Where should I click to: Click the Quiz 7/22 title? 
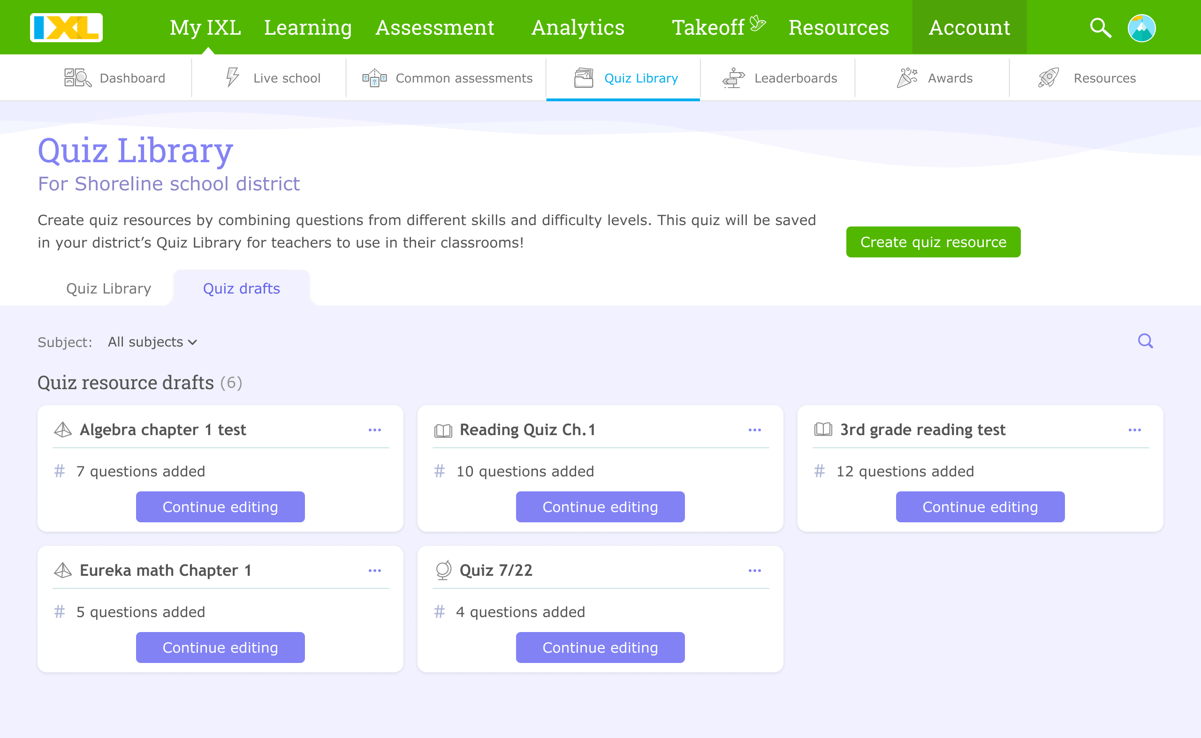(496, 571)
